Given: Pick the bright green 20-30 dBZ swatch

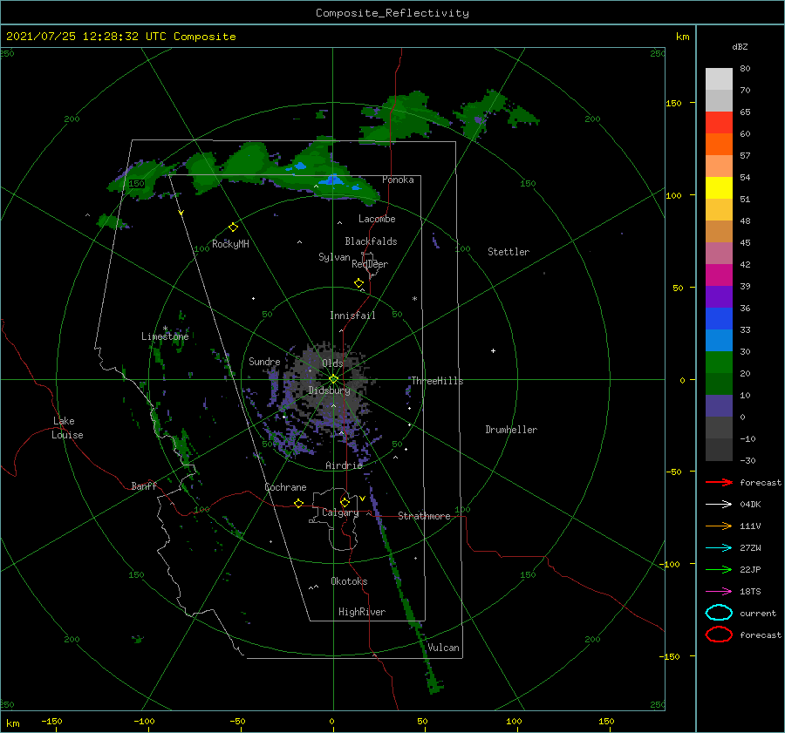Looking at the screenshot, I should tap(719, 362).
